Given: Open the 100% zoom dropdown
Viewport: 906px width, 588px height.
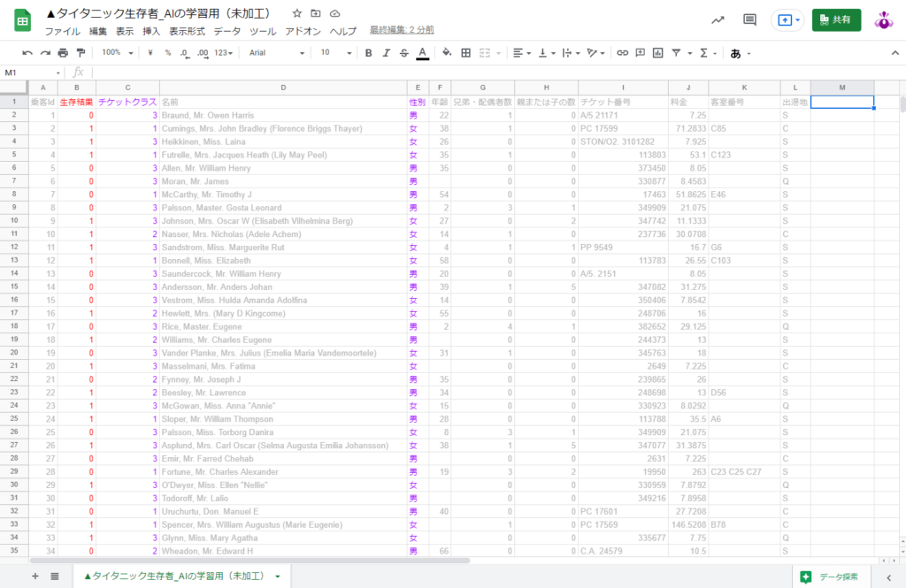Looking at the screenshot, I should (x=117, y=53).
